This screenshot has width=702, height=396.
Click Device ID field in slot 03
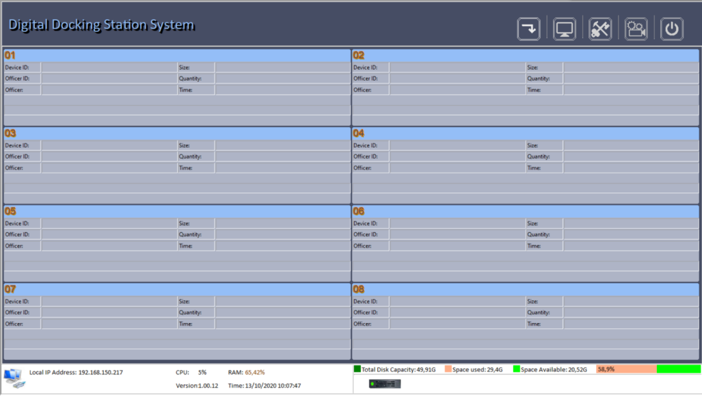point(109,145)
